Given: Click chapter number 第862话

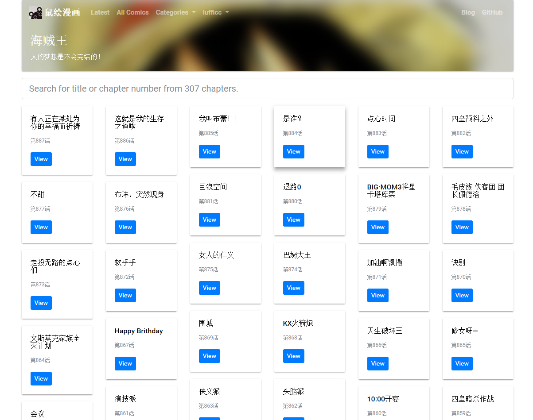Looking at the screenshot, I should (293, 406).
